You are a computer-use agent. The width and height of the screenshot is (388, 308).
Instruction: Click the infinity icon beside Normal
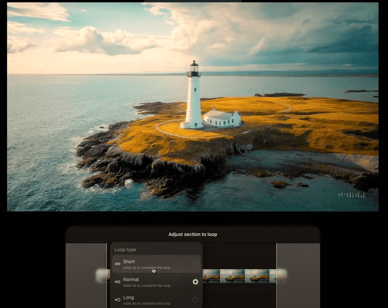click(x=118, y=282)
